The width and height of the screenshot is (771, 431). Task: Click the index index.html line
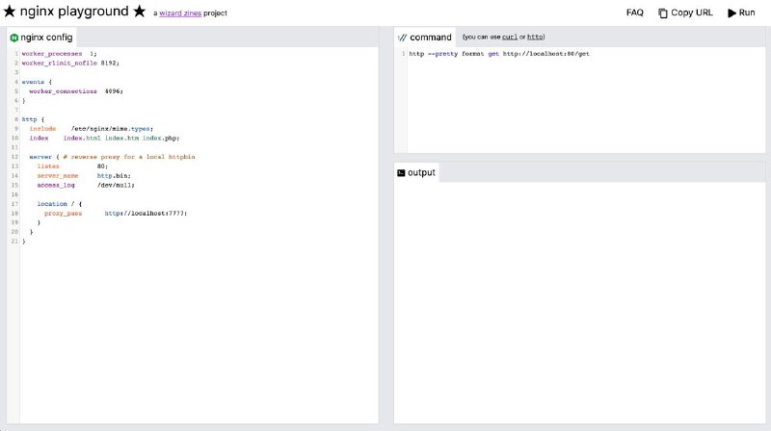click(104, 138)
